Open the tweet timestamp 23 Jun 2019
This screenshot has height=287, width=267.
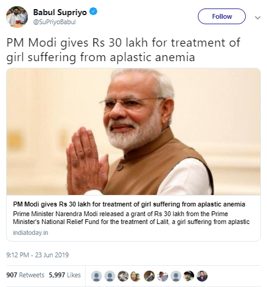[38, 255]
